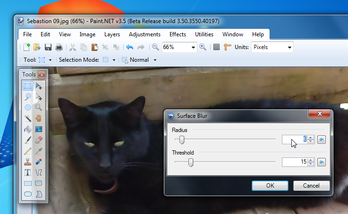Select the Lasso Select tool
Image resolution: width=348 pixels, height=214 pixels.
[28, 97]
